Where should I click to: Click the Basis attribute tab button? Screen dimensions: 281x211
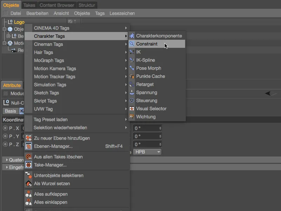tap(11, 111)
